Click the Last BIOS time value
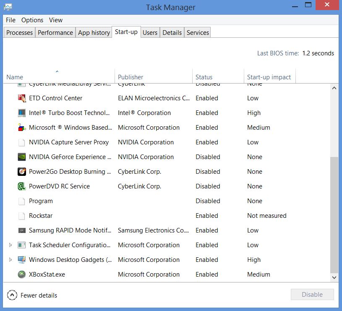The image size is (342, 311). pyautogui.click(x=318, y=53)
